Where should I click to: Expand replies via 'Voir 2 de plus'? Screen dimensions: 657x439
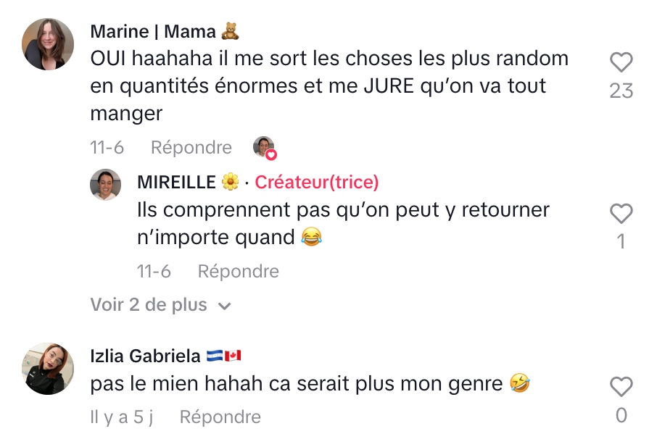tap(149, 305)
